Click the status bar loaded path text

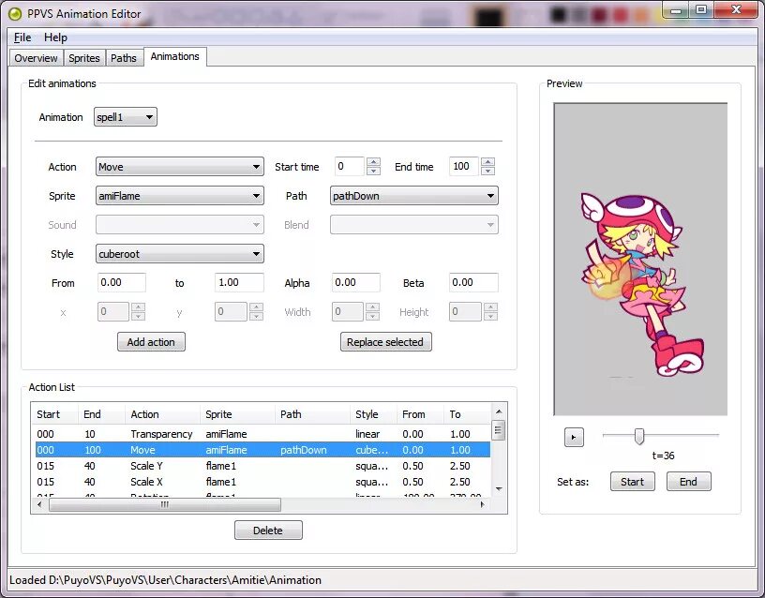165,580
